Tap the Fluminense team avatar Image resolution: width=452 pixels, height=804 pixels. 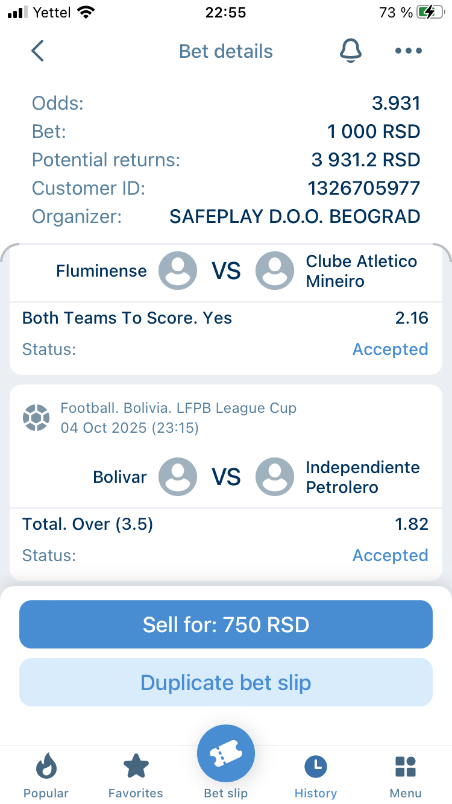click(x=178, y=271)
